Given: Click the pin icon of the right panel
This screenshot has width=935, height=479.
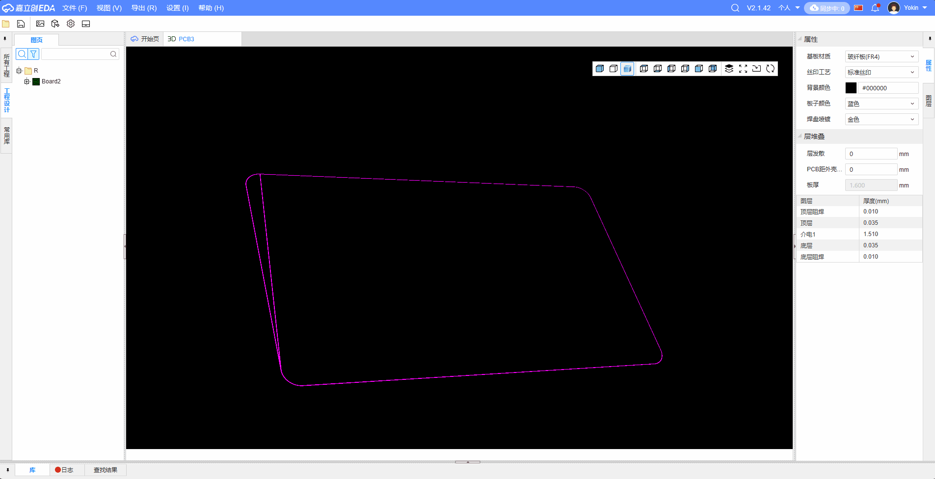Looking at the screenshot, I should [930, 39].
